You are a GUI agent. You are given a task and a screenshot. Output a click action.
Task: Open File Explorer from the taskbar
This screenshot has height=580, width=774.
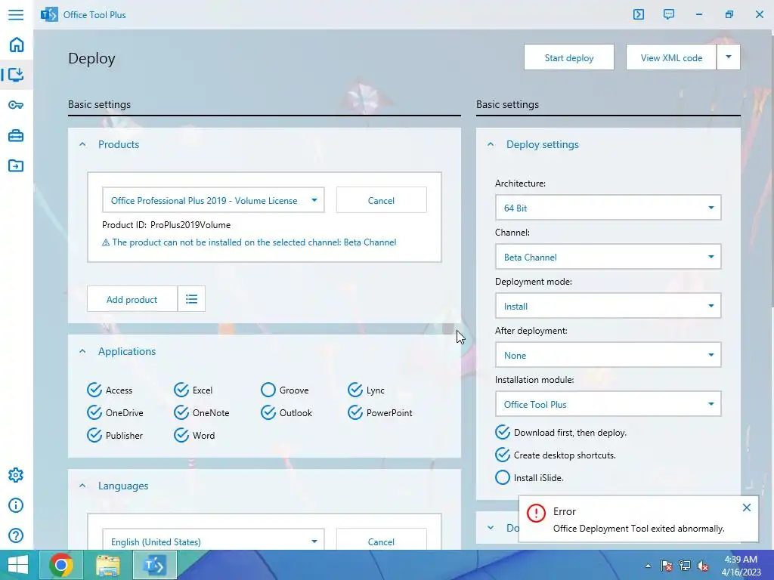pos(108,565)
